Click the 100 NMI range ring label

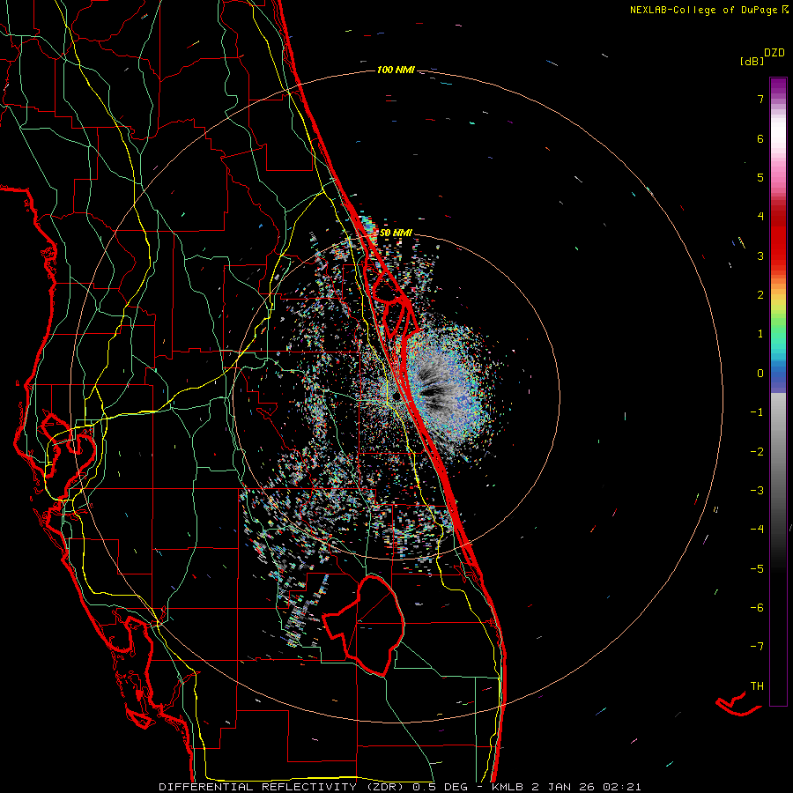pos(396,70)
